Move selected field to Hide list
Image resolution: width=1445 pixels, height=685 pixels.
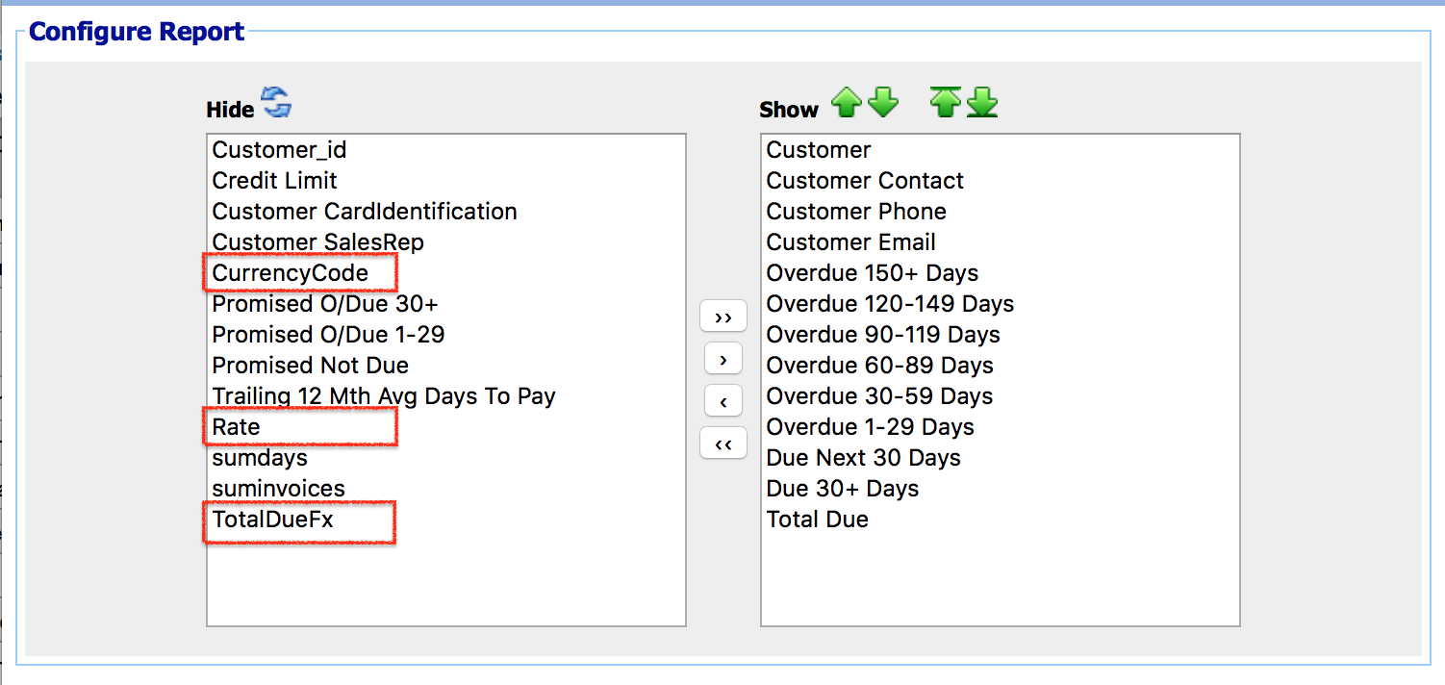tap(723, 400)
